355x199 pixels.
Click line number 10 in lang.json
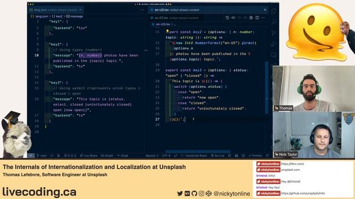tap(37, 55)
